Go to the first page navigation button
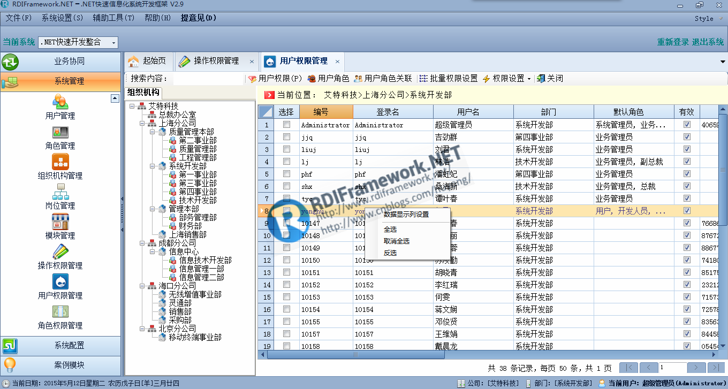Image resolution: width=728 pixels, height=389 pixels. 628,368
